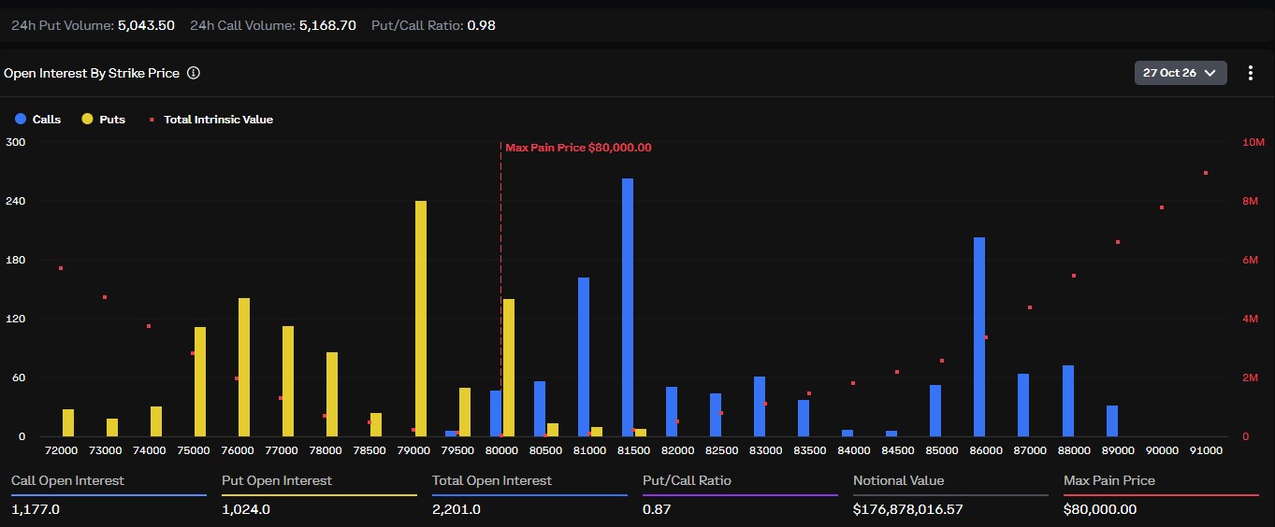Toggle the Puts series in the legend
1275x527 pixels.
[x=103, y=120]
